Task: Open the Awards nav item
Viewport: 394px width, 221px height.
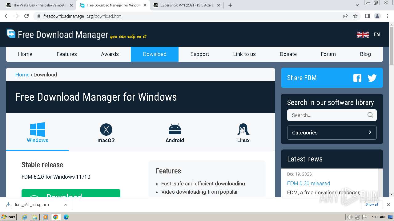Action: click(x=110, y=54)
